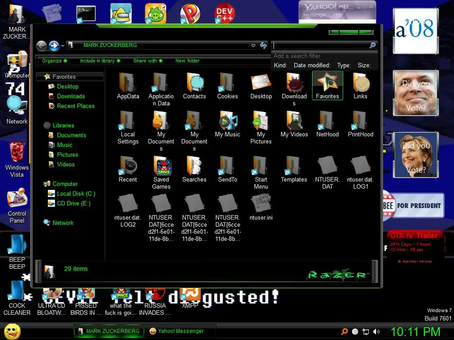The image size is (454, 340).
Task: Open the Control Panel desktop icon
Action: coord(17,205)
